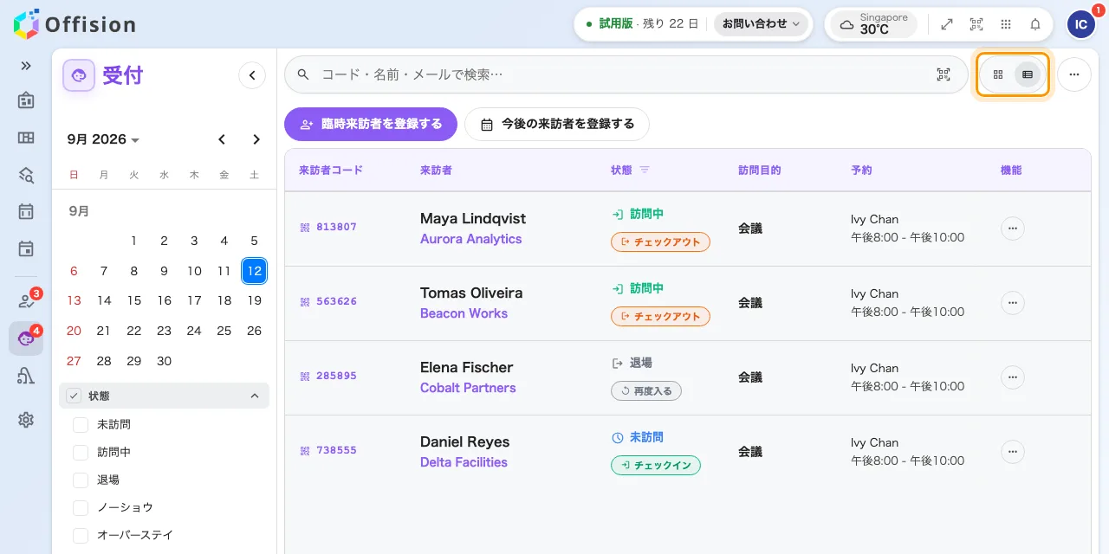Screen dimensions: 1109x554
Task: Click 今後の来訪者を登録する button
Action: point(557,124)
